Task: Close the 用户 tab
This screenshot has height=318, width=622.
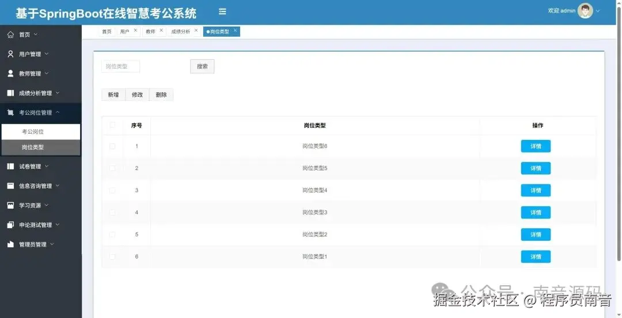Action: [135, 30]
